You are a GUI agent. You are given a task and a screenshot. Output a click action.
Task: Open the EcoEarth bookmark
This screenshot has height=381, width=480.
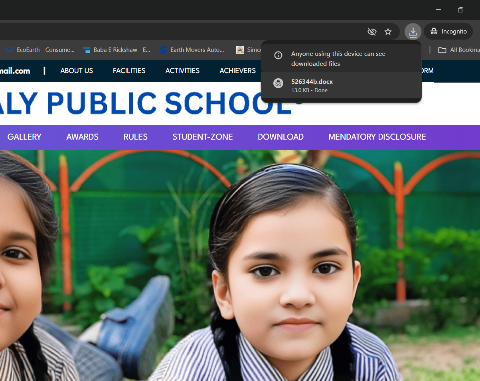[x=40, y=50]
